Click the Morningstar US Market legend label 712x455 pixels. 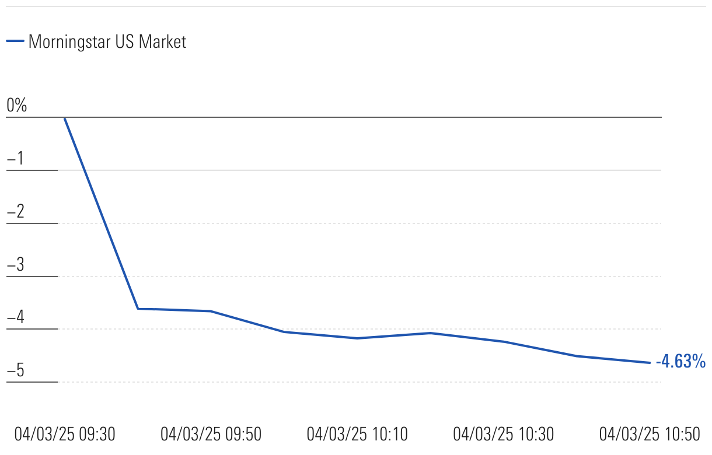107,41
